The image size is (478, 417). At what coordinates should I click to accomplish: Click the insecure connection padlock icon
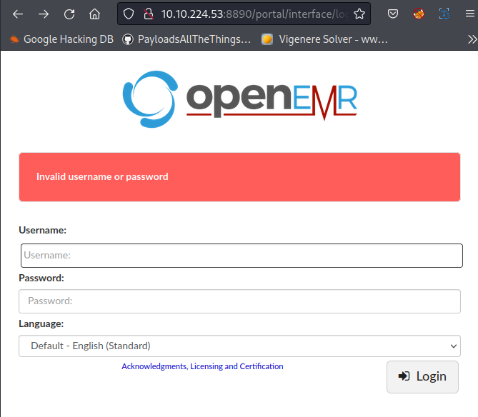coord(148,14)
